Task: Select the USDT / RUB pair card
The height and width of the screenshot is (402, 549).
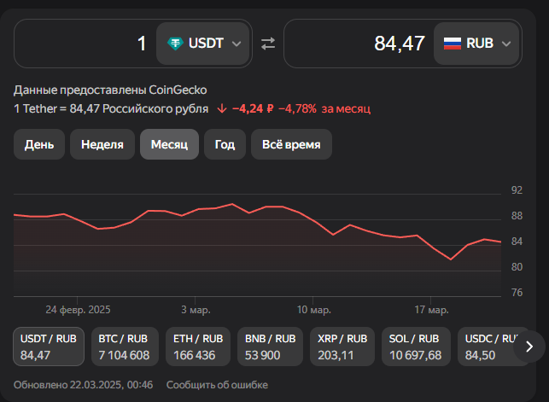Action: 49,347
